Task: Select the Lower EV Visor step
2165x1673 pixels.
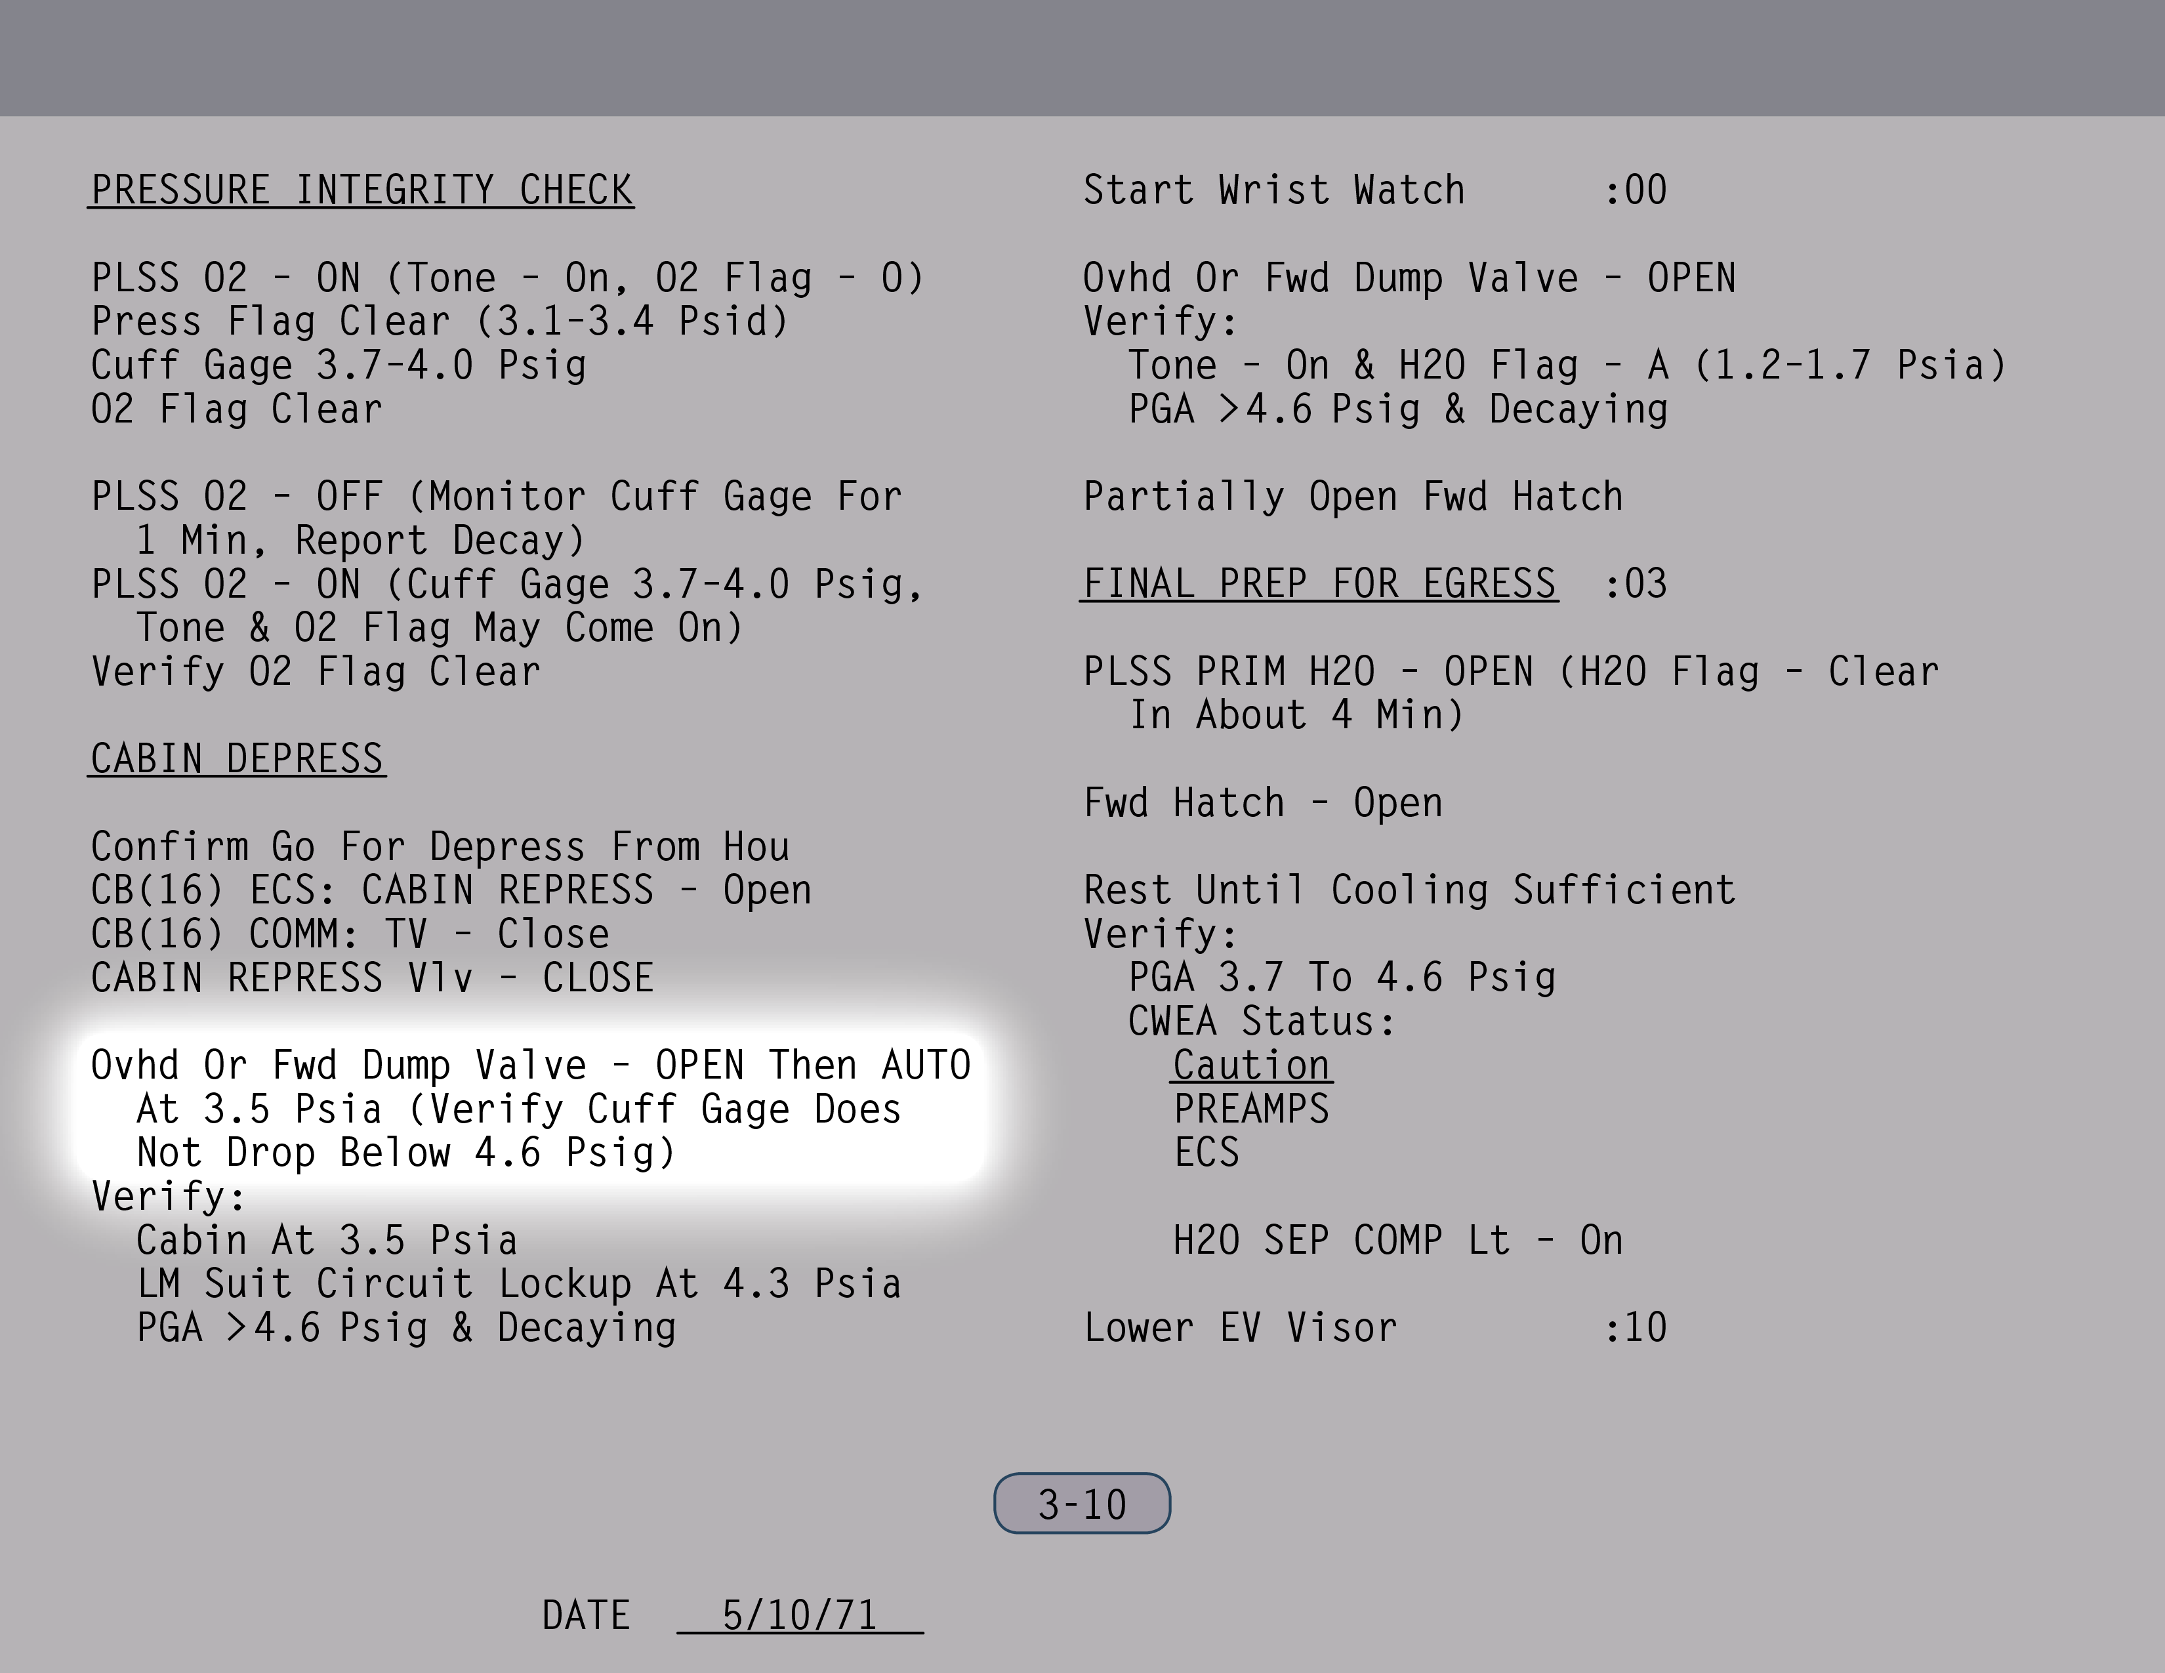Action: pyautogui.click(x=1240, y=1328)
